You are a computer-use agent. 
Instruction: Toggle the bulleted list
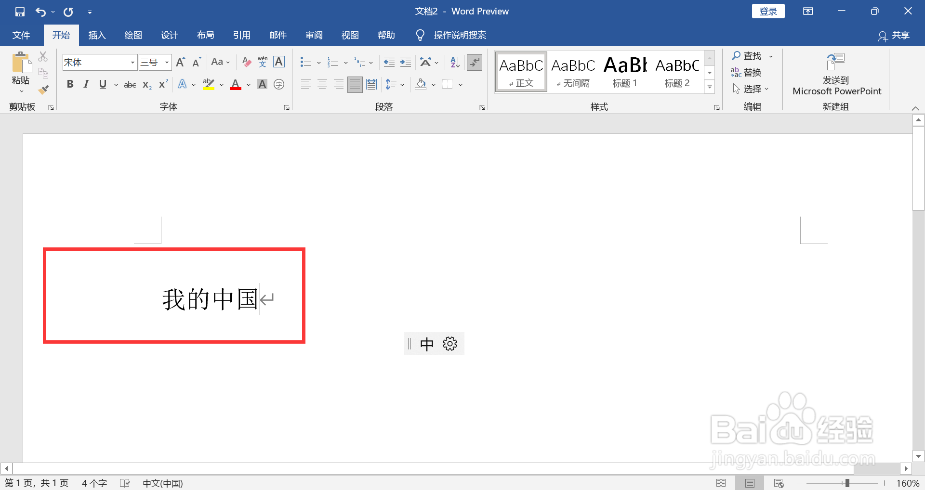(x=305, y=62)
